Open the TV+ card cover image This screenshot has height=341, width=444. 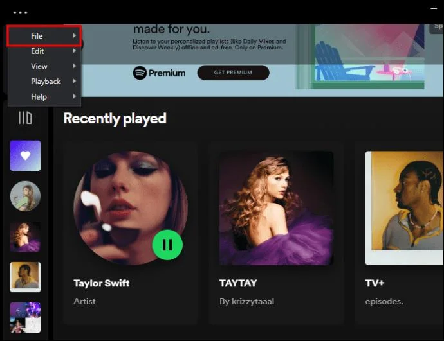(x=405, y=208)
